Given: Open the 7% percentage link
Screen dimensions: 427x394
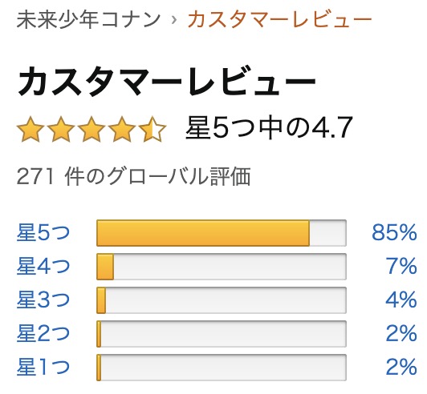Looking at the screenshot, I should pyautogui.click(x=401, y=267).
